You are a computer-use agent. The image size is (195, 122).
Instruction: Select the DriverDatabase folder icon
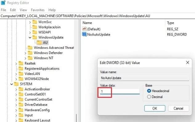click(x=21, y=105)
